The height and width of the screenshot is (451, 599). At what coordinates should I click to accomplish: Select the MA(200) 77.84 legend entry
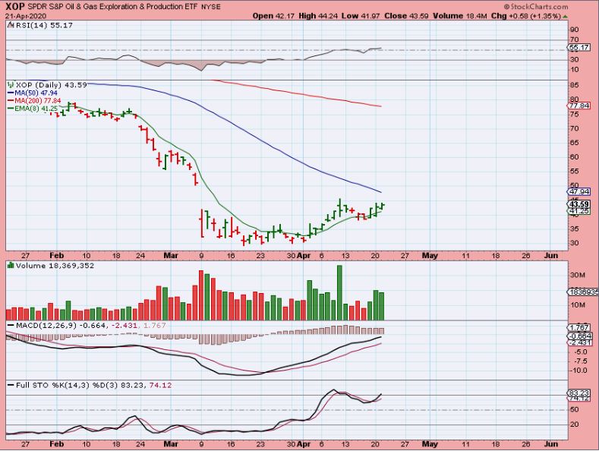point(34,101)
